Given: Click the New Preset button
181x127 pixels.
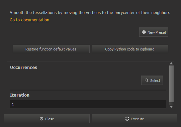Looking at the screenshot, I should [154, 32].
